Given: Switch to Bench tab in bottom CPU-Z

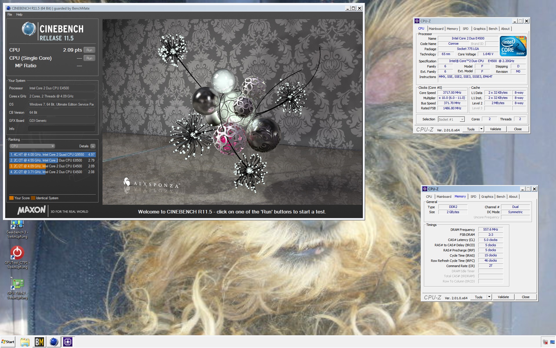Looking at the screenshot, I should (501, 197).
